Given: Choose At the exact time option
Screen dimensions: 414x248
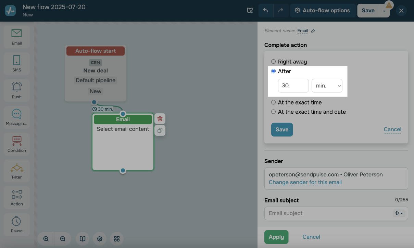Looking at the screenshot, I should click(x=273, y=102).
